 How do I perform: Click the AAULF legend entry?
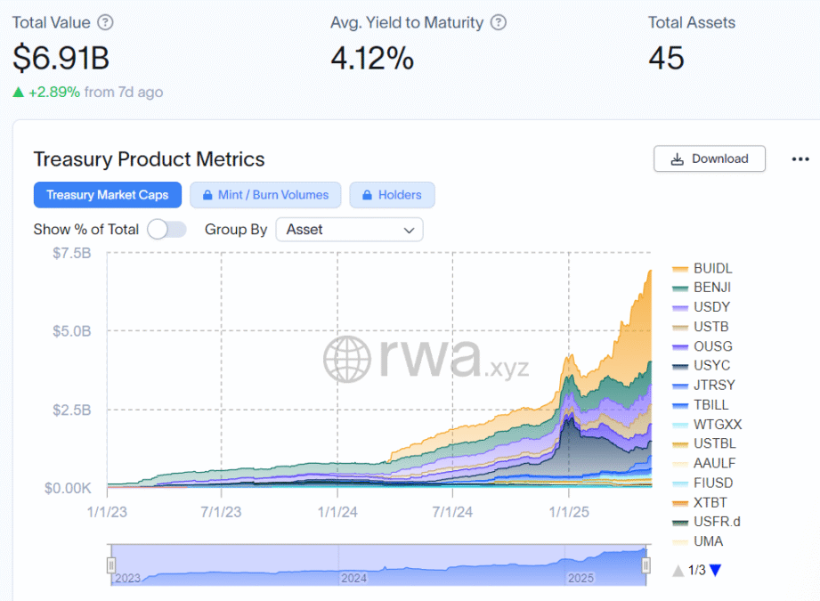704,463
